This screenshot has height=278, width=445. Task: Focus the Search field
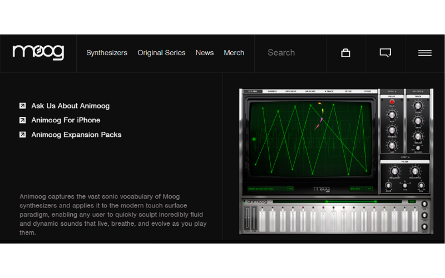[290, 53]
